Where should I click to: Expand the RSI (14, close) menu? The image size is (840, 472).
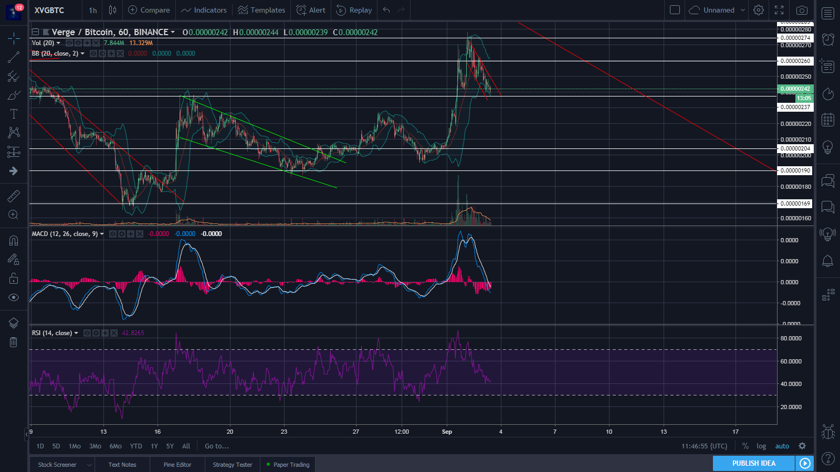[76, 333]
